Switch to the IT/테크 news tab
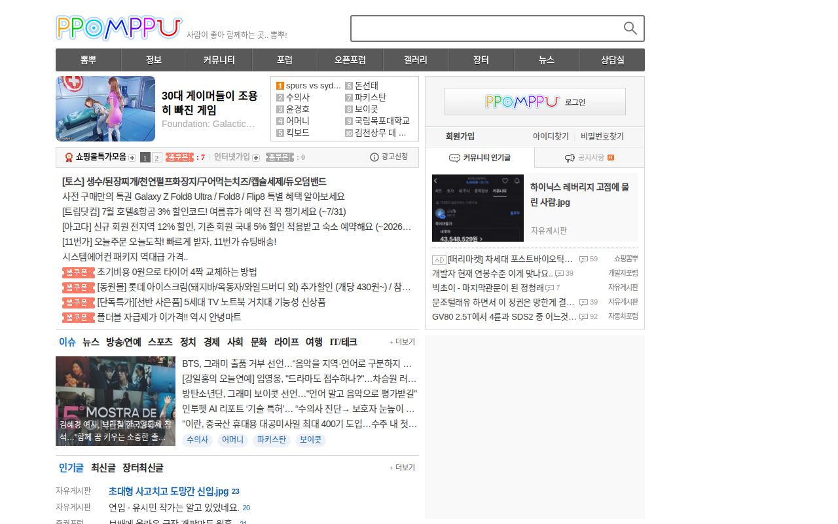 [x=343, y=342]
